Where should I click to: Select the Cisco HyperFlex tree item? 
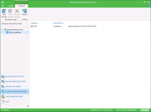pyautogui.click(x=15, y=32)
